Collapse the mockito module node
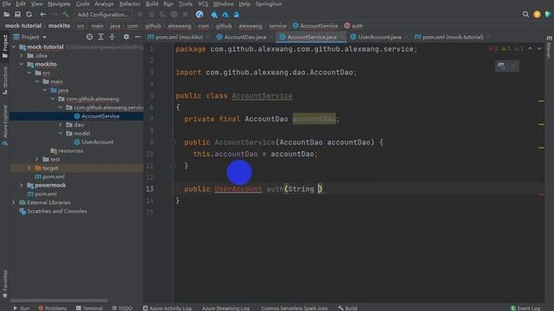This screenshot has width=554, height=311. point(21,64)
